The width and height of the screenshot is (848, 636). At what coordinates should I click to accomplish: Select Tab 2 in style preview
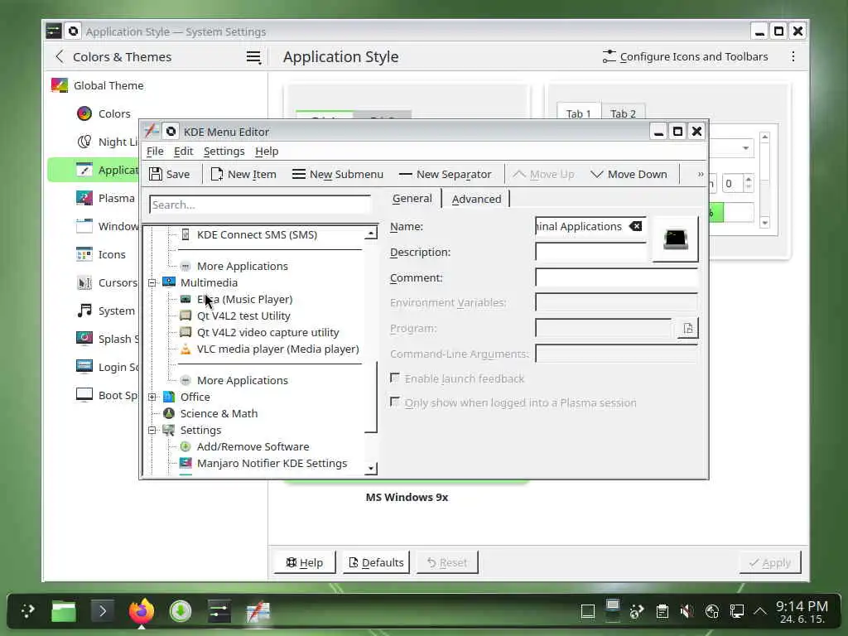tap(623, 113)
